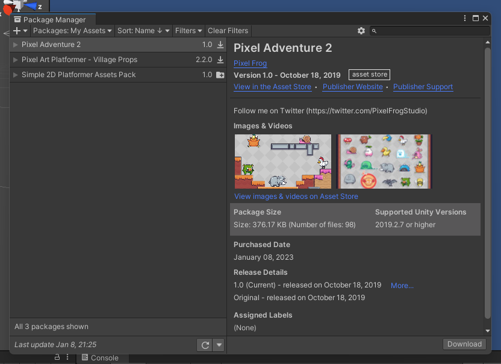This screenshot has width=501, height=364.
Task: Select Pixel Adventure 2 package row
Action: coord(118,45)
